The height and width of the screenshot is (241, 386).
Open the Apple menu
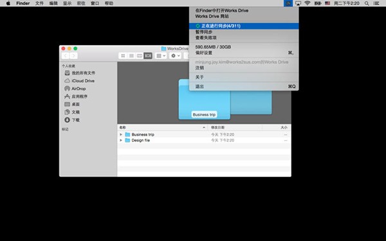coord(8,3)
